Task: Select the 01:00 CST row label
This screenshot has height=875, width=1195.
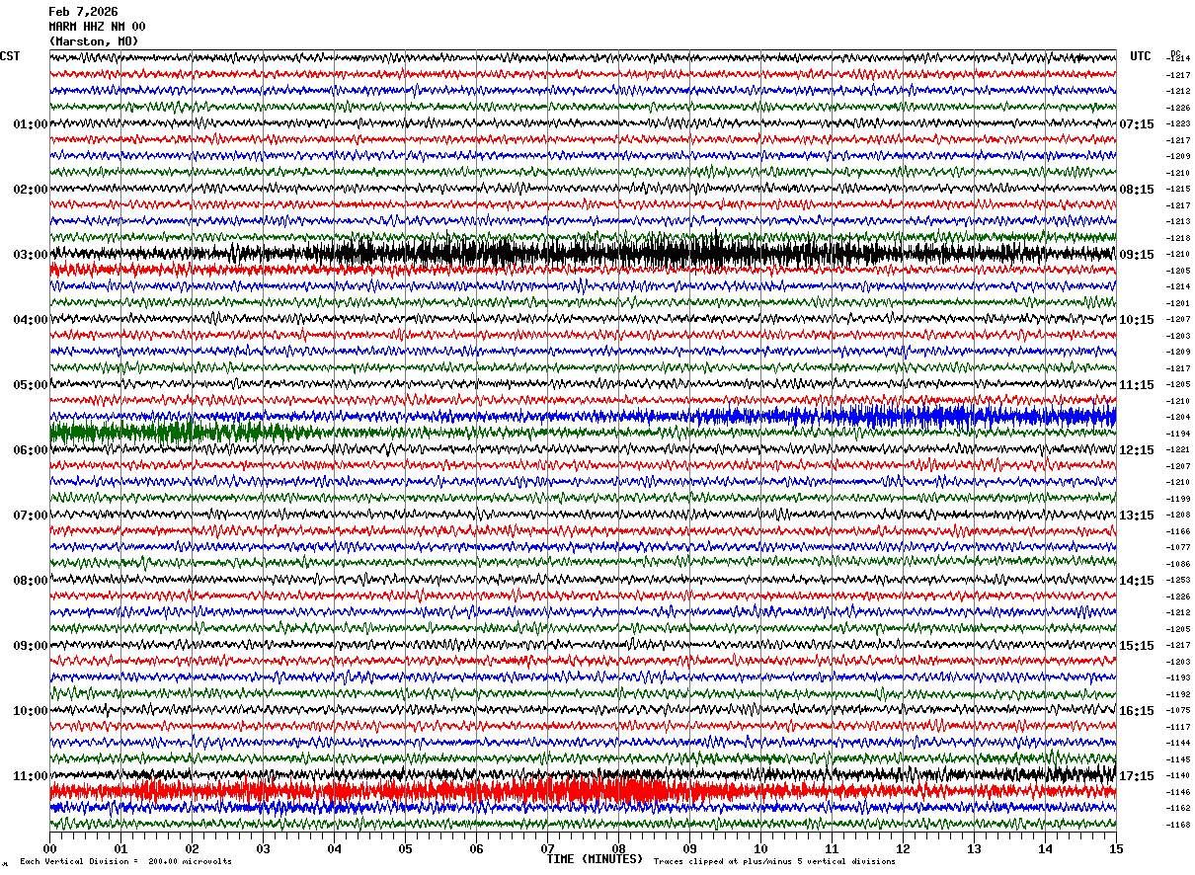Action: click(31, 124)
